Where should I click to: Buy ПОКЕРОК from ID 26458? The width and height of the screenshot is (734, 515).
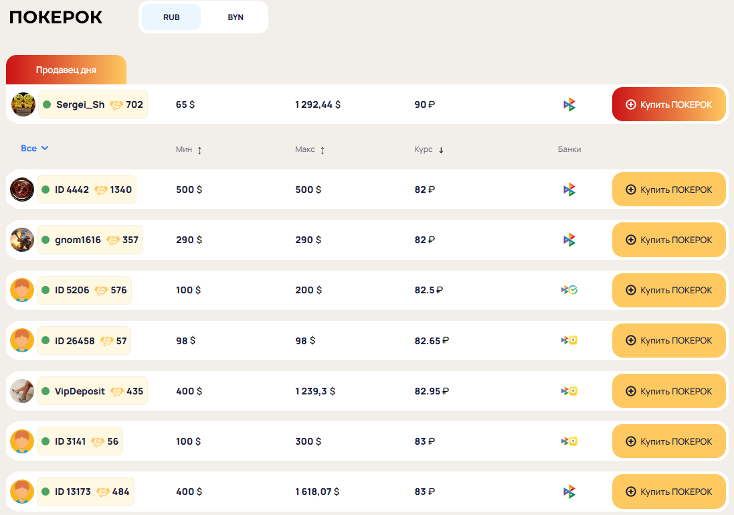(668, 340)
